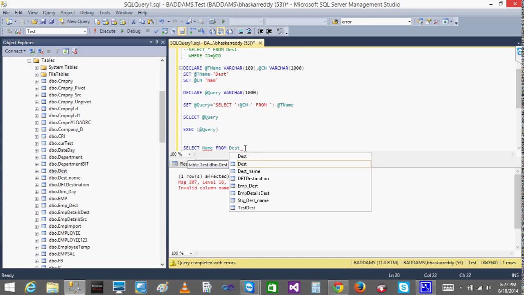Screen dimensions: 524x295
Task: Toggle Include Client Statistics
Action: [x=201, y=31]
